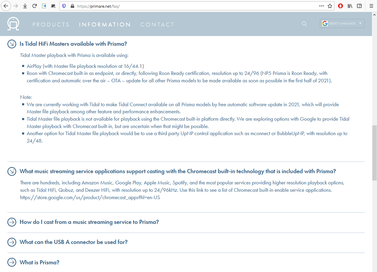Viewport: 377px width, 272px height.
Task: Click the store.google.com chromecast_apps URL
Action: pyautogui.click(x=90, y=198)
